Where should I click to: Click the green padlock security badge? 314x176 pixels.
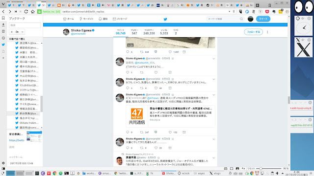[x=39, y=12]
